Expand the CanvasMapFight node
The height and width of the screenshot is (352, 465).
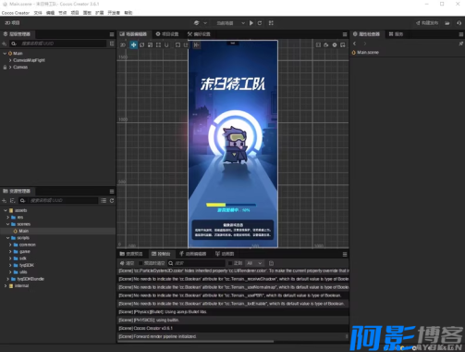tap(10, 60)
